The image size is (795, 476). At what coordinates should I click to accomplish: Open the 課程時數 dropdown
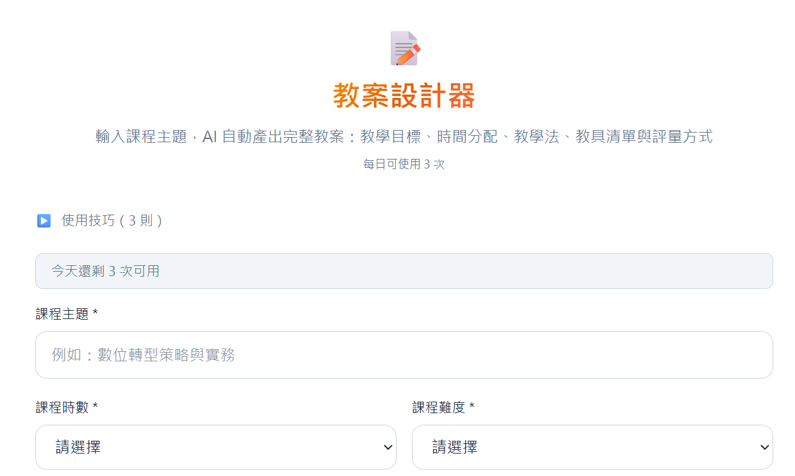[215, 447]
